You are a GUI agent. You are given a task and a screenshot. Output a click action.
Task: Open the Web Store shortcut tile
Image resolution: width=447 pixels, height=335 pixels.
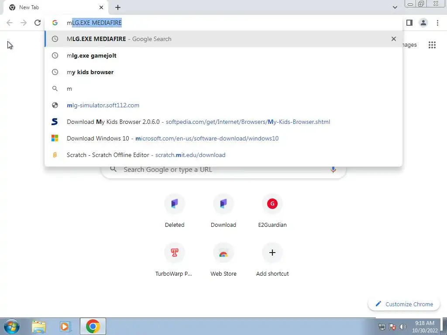tap(223, 260)
